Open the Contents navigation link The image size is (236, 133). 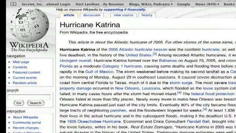pyautogui.click(x=20, y=67)
